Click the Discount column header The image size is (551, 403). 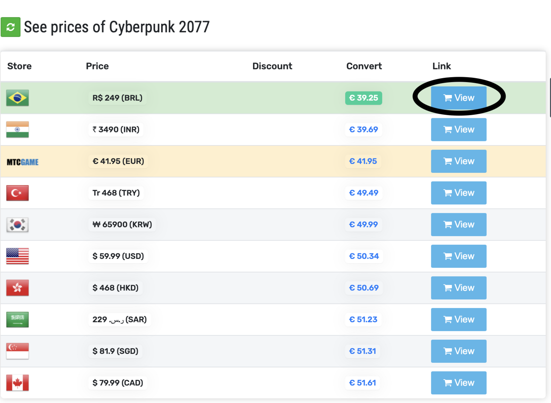tap(272, 66)
